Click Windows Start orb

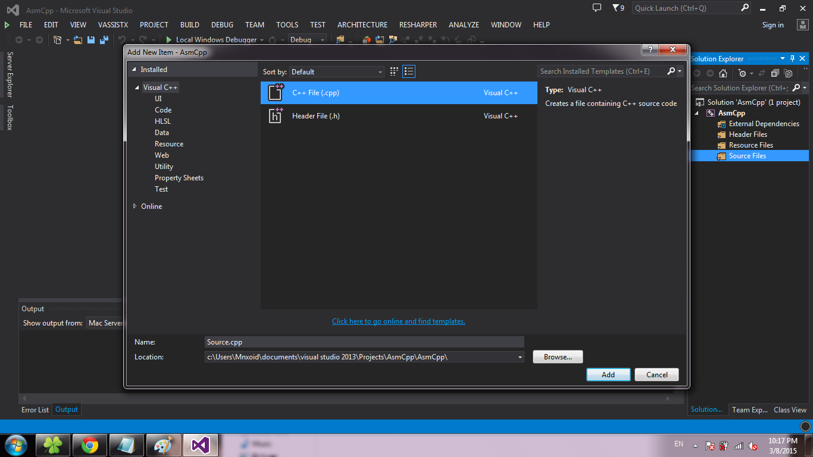(x=15, y=445)
